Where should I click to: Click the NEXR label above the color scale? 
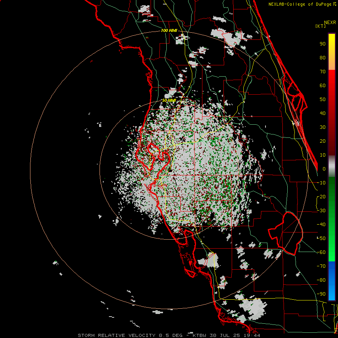pos(330,23)
